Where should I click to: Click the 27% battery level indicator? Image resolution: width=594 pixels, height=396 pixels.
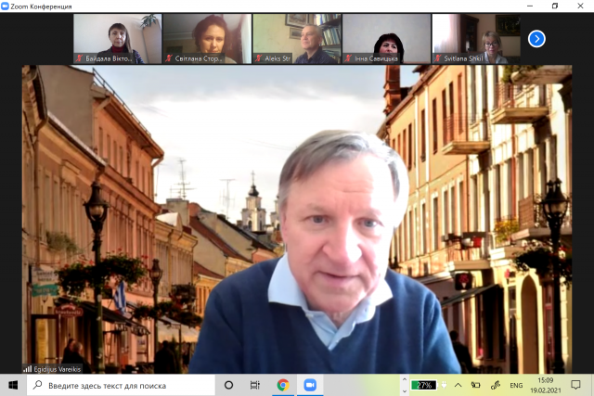click(x=425, y=385)
